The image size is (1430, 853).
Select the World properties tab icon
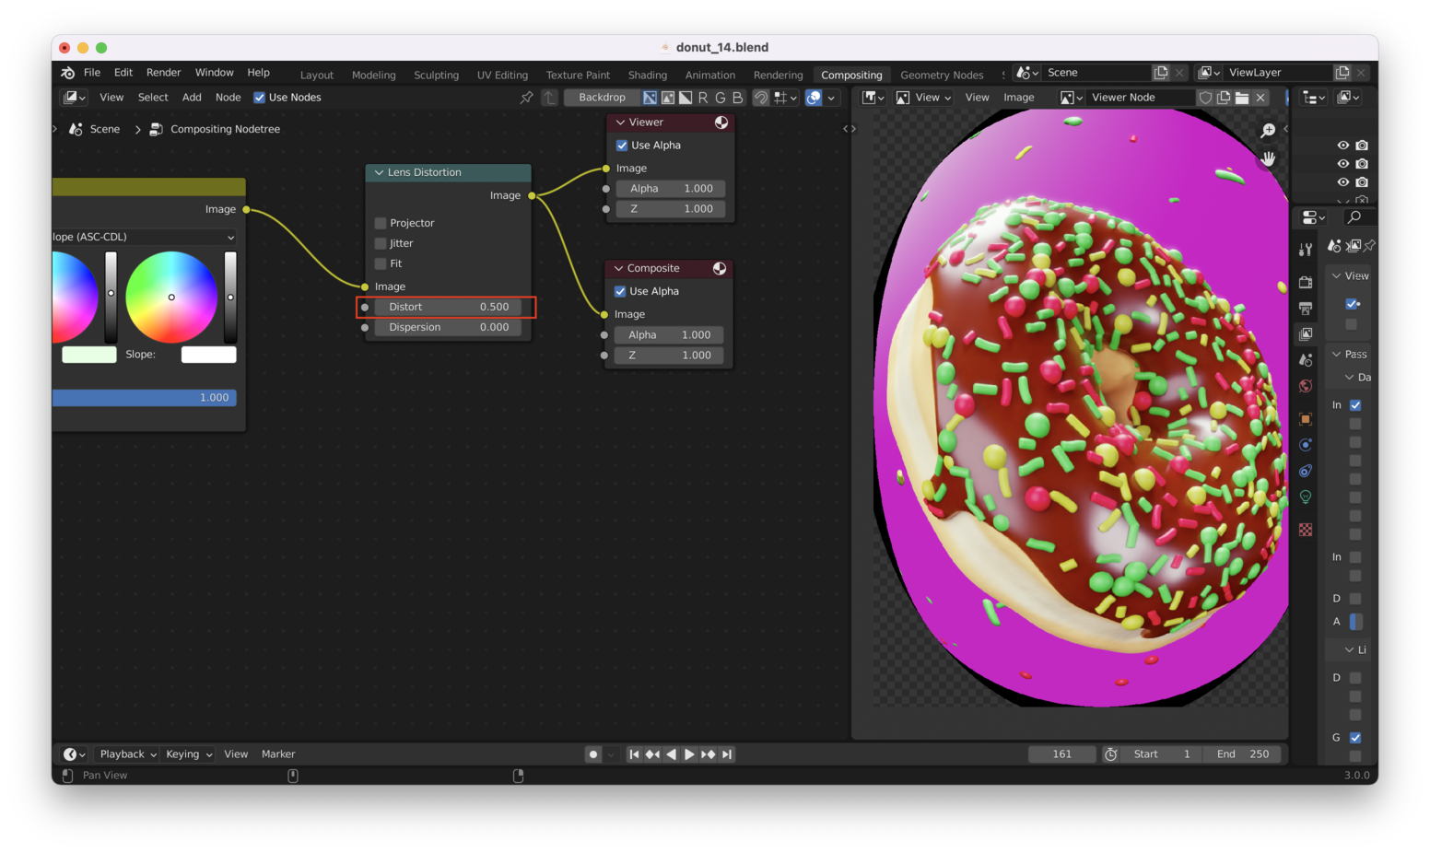(x=1306, y=386)
